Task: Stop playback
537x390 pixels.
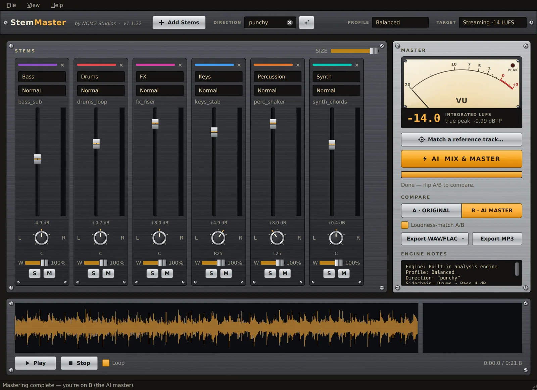Action: [79, 363]
